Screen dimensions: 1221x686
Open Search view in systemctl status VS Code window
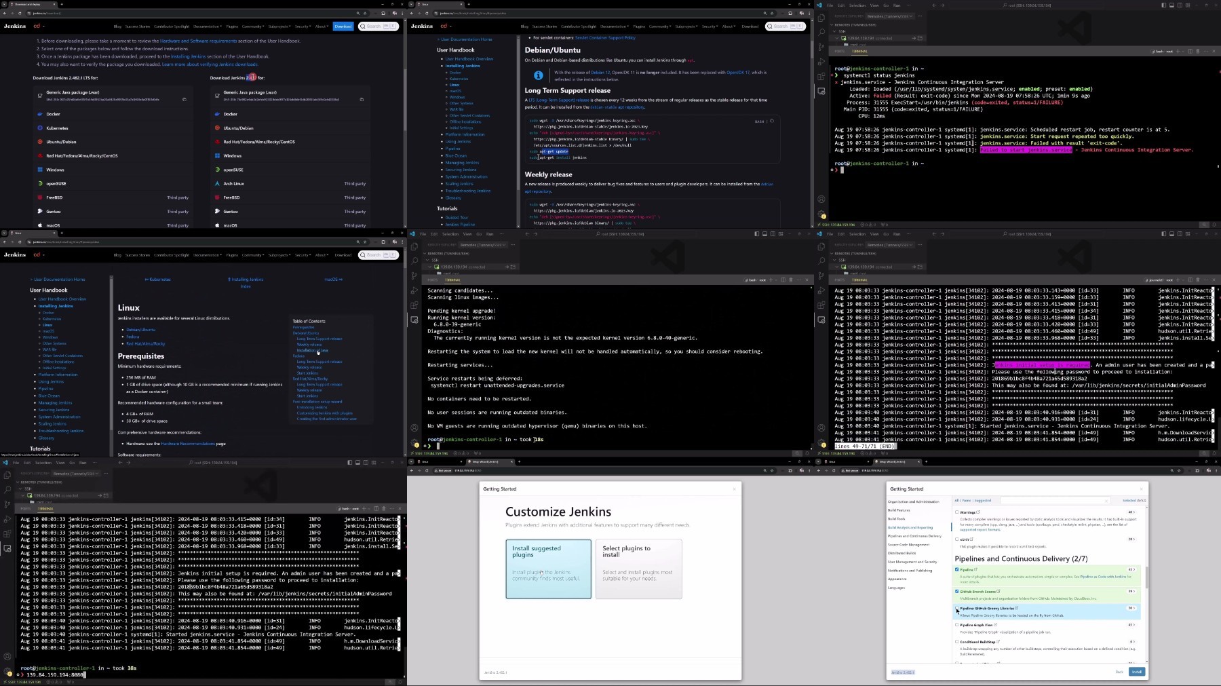click(821, 33)
